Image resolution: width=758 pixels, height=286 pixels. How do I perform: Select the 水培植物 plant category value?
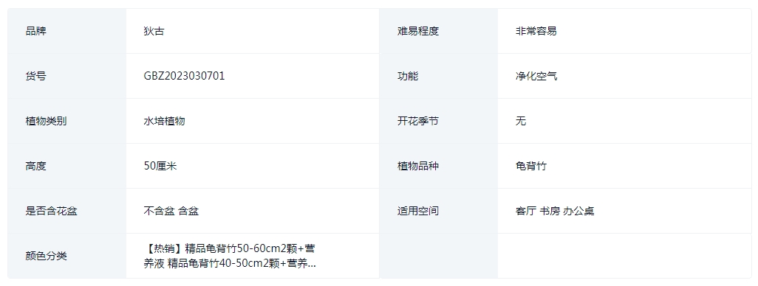(164, 121)
